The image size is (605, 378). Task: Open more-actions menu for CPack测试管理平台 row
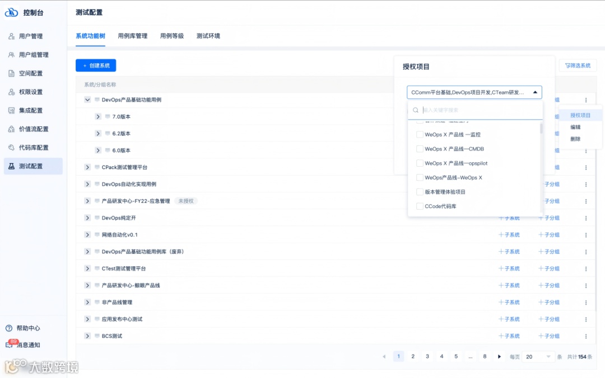586,167
